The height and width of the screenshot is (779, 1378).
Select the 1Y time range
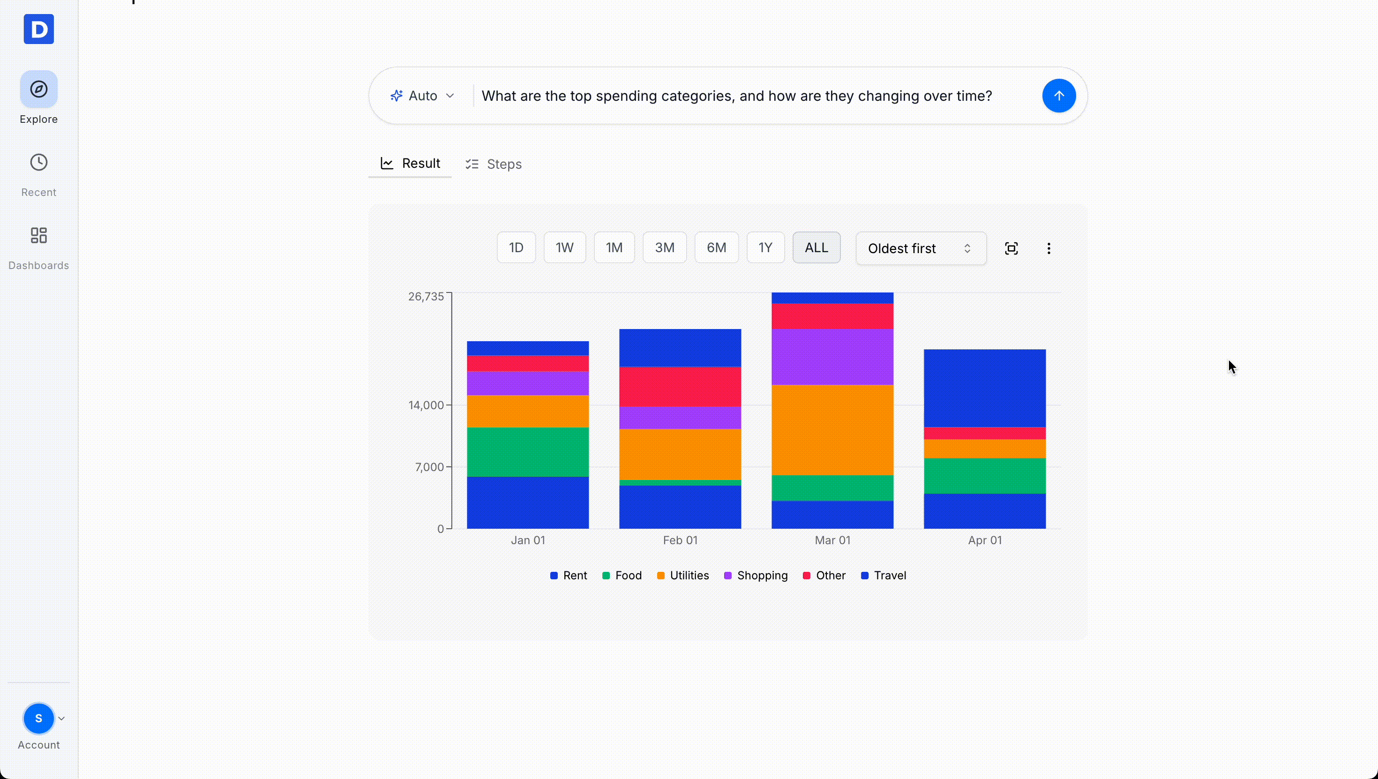[x=765, y=247]
